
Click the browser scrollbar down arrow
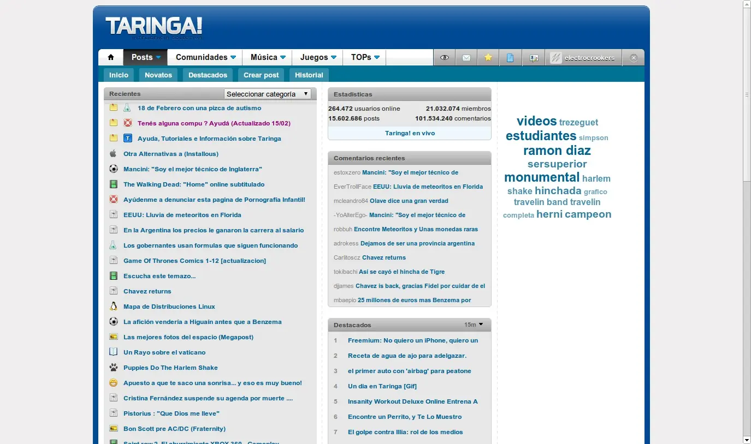747,440
